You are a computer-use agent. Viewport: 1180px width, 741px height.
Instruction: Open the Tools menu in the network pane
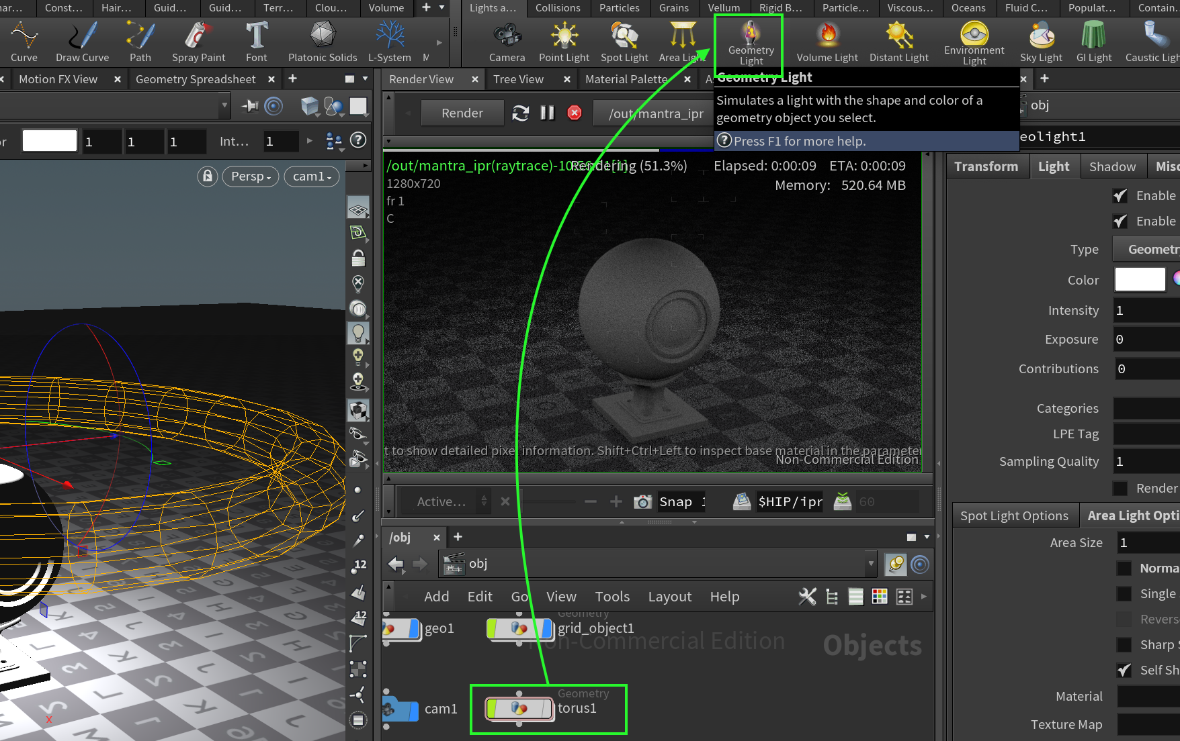[612, 596]
